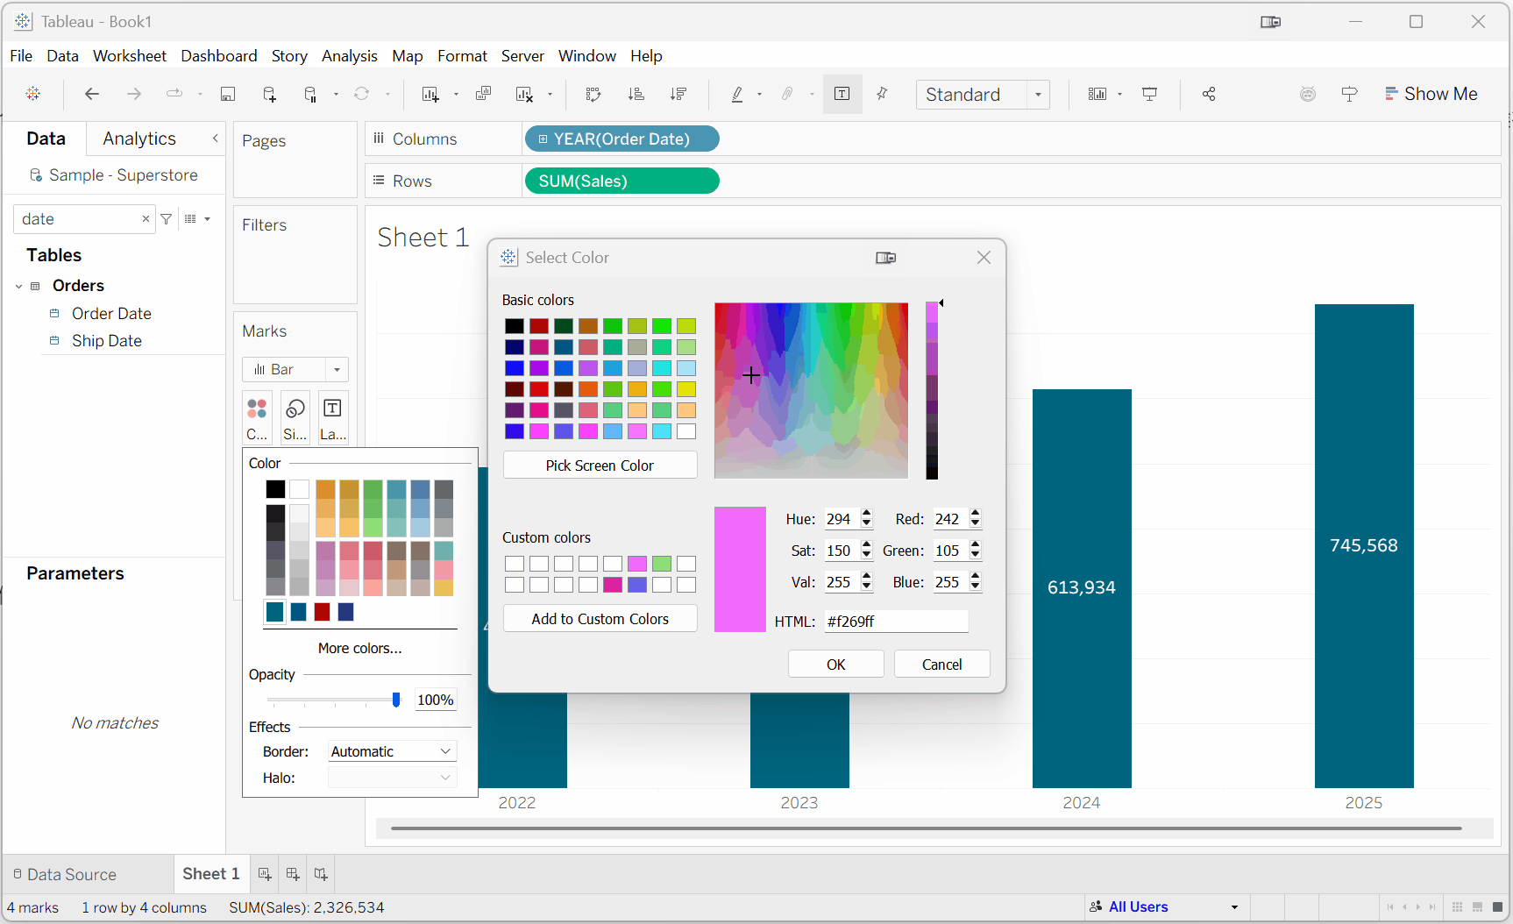Click the Duplicate sheet toolbar icon
This screenshot has height=924, width=1513.
[x=483, y=94]
